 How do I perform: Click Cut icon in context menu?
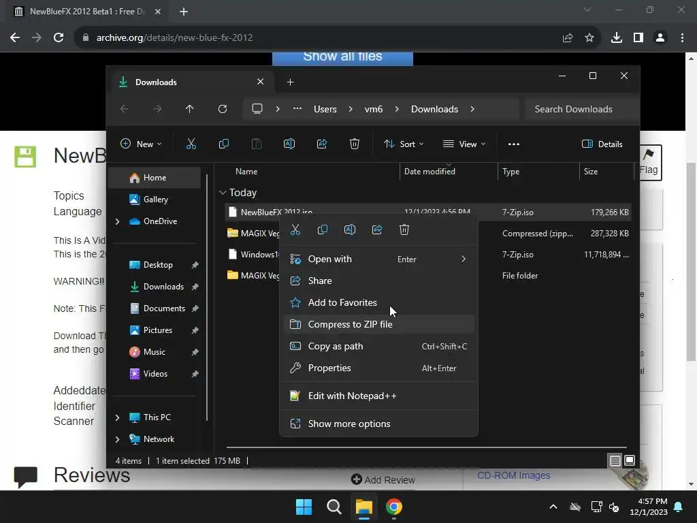click(x=295, y=229)
